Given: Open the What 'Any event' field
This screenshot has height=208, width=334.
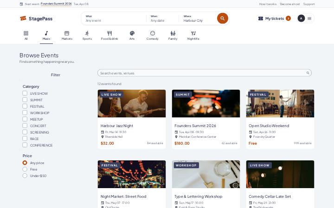Looking at the screenshot, I should coord(114,18).
